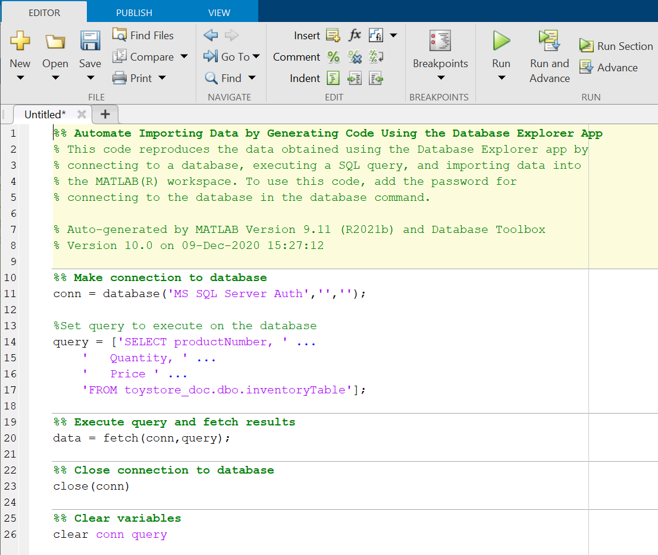This screenshot has width=658, height=555.
Task: Wrap comments icon in Comment row
Action: click(376, 57)
